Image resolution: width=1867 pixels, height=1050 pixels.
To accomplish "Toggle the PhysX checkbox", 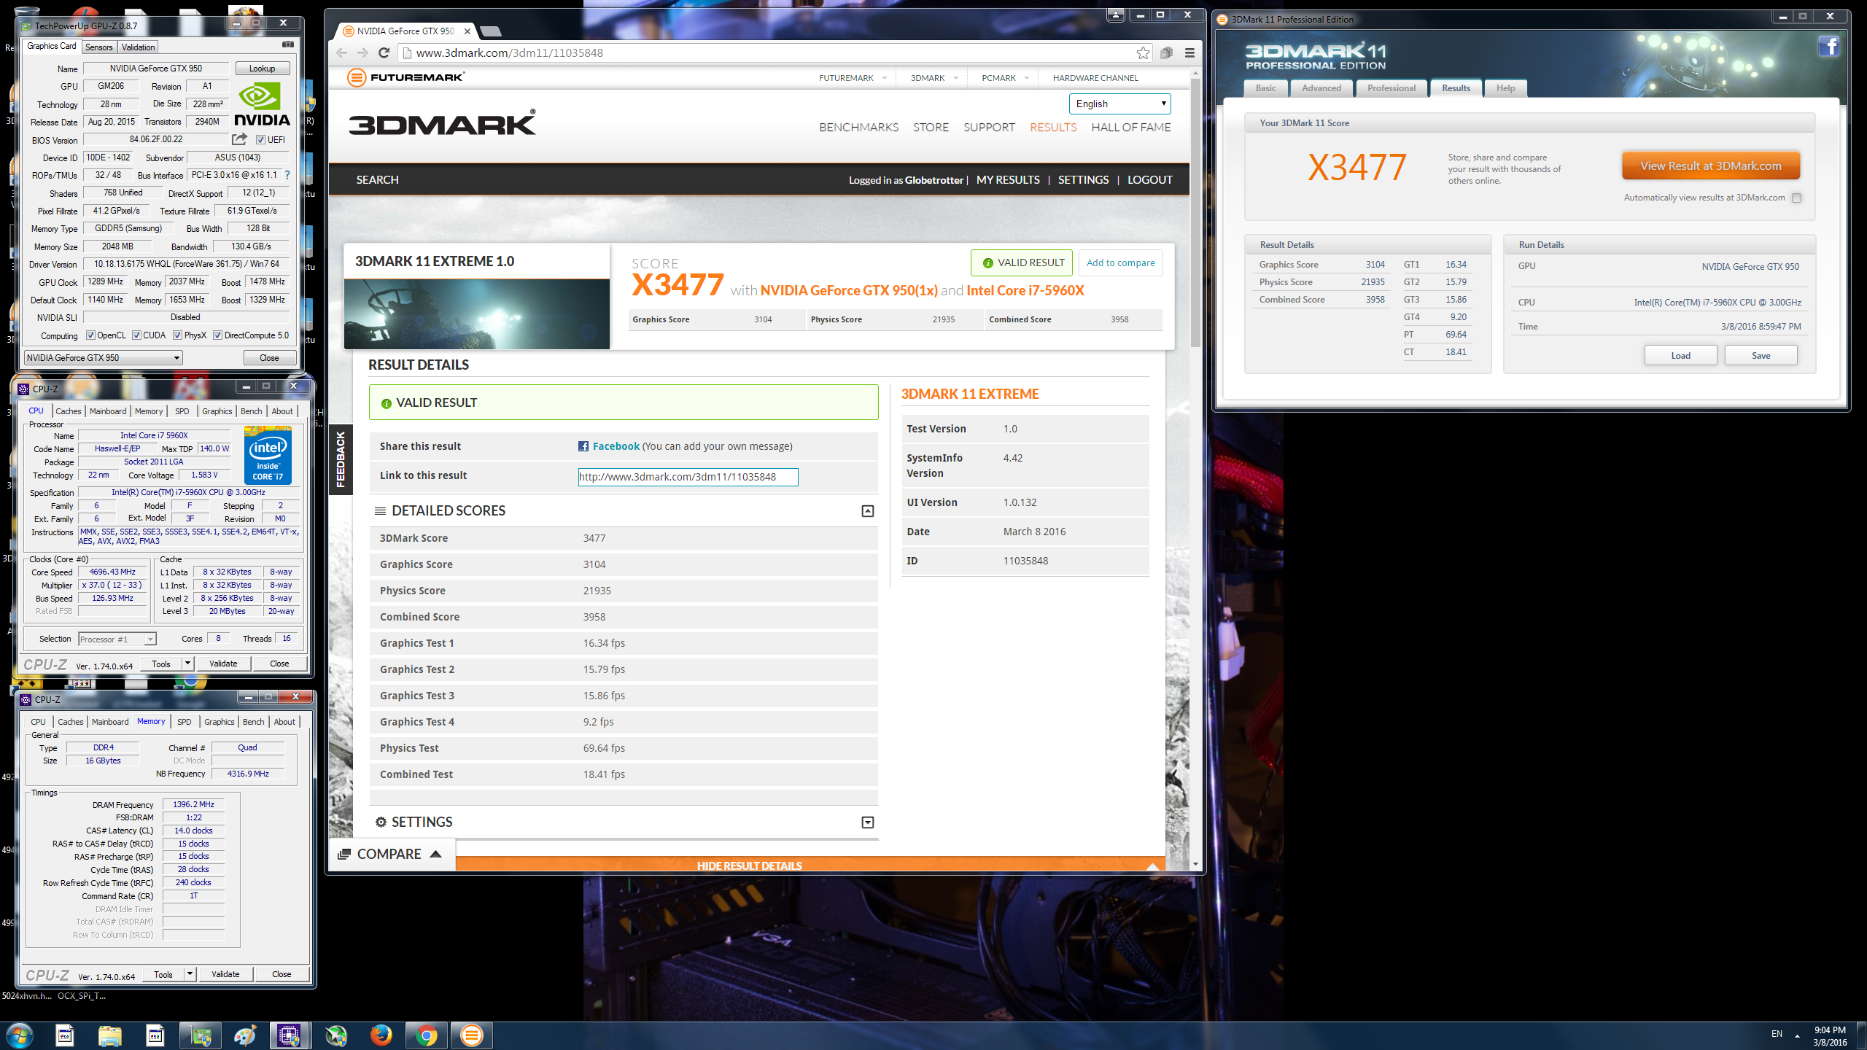I will coord(177,335).
